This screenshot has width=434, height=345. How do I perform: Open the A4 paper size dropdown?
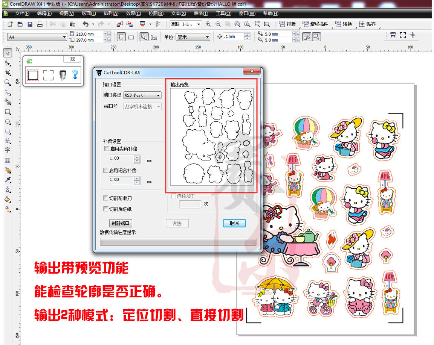click(37, 37)
